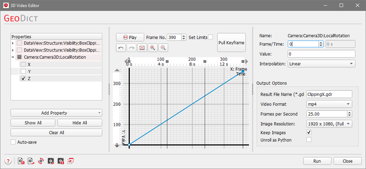Screen dimensions: 366x169
Task: Check the X rotation component
Action: tap(23, 64)
